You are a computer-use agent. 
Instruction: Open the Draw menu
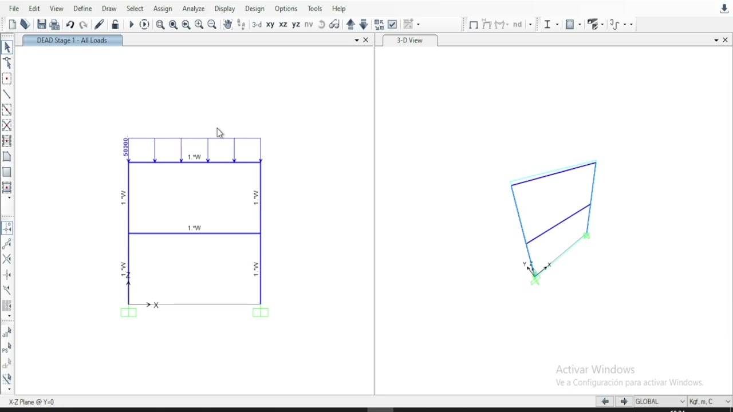109,9
